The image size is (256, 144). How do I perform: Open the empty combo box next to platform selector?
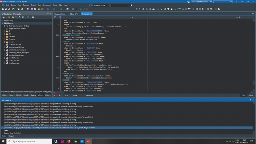point(120,5)
